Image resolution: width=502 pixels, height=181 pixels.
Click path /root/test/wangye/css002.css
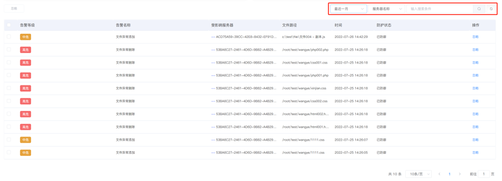click(x=305, y=101)
